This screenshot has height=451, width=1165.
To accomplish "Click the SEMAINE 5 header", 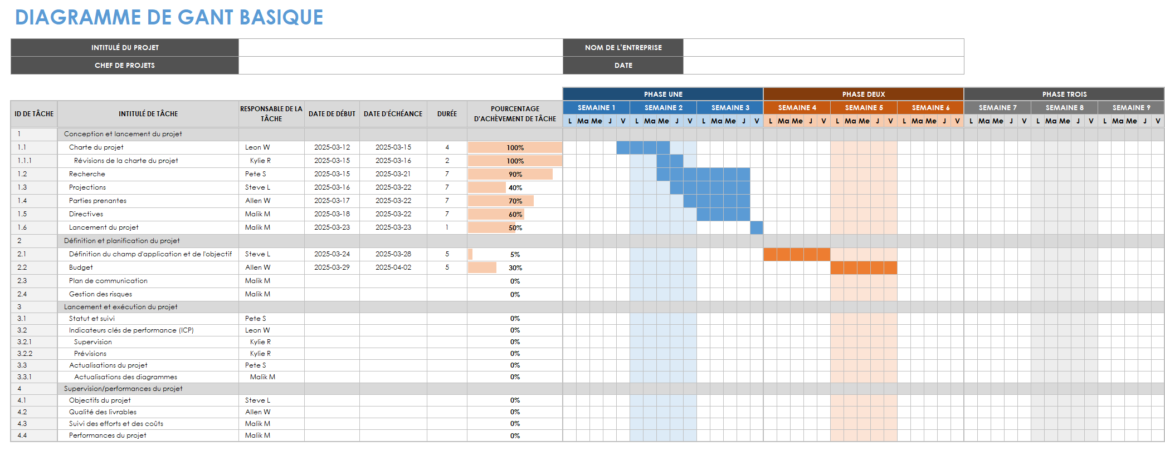I will point(864,107).
